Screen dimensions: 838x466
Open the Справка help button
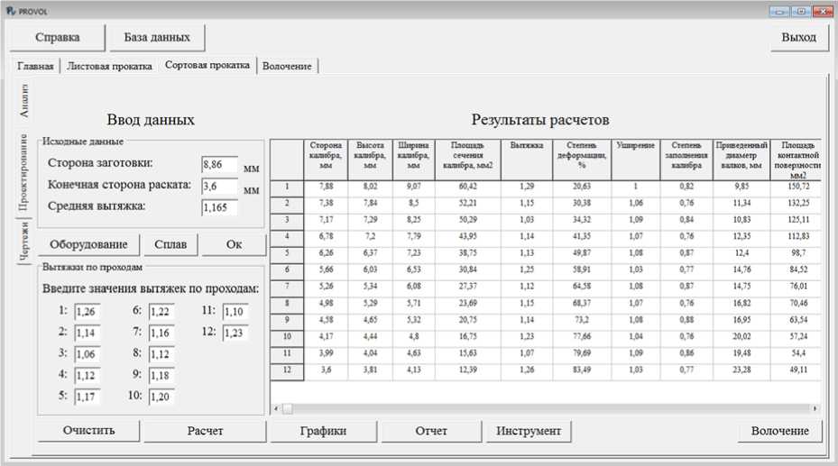57,37
